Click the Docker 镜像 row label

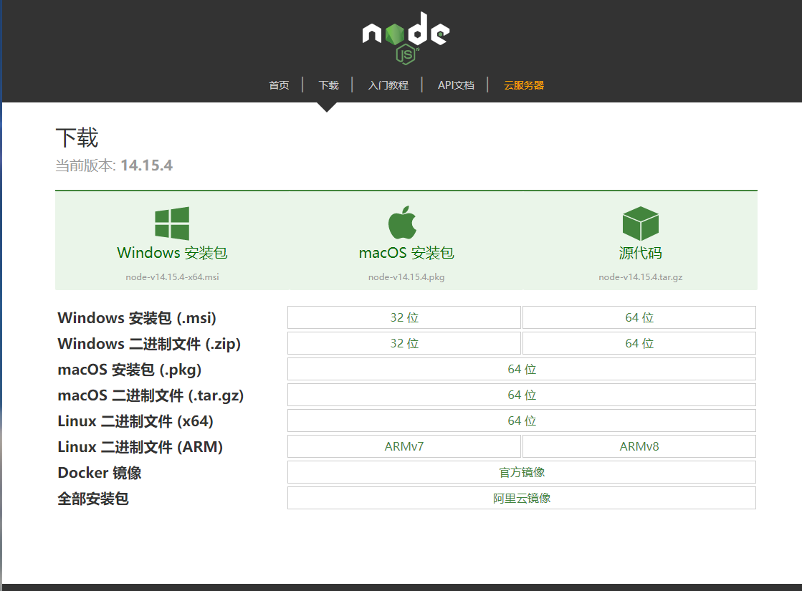click(99, 473)
